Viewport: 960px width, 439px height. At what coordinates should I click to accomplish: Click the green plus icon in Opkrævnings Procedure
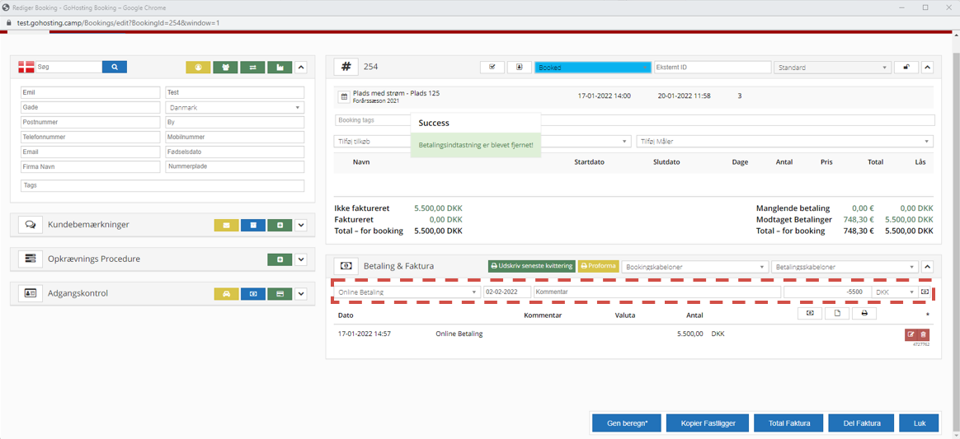pyautogui.click(x=280, y=259)
